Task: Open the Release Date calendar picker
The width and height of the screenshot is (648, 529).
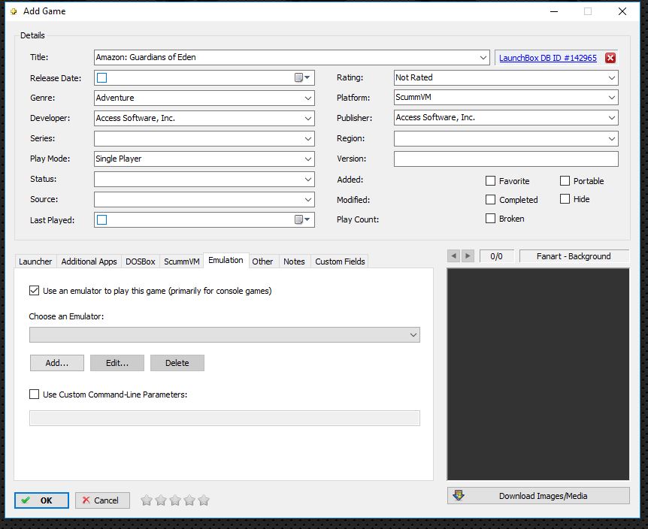Action: [302, 77]
